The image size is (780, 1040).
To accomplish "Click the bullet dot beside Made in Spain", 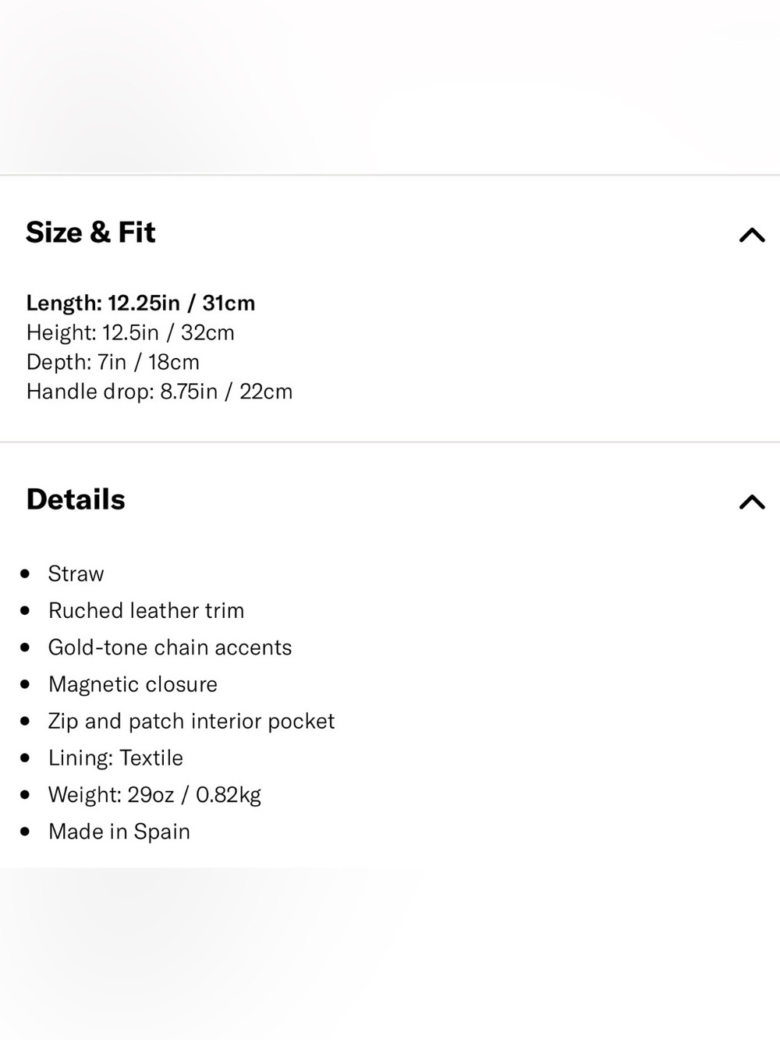I will click(26, 831).
